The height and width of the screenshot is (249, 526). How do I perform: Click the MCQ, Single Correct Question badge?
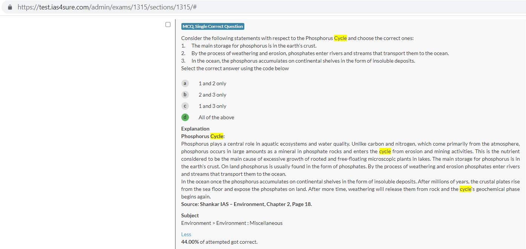213,26
